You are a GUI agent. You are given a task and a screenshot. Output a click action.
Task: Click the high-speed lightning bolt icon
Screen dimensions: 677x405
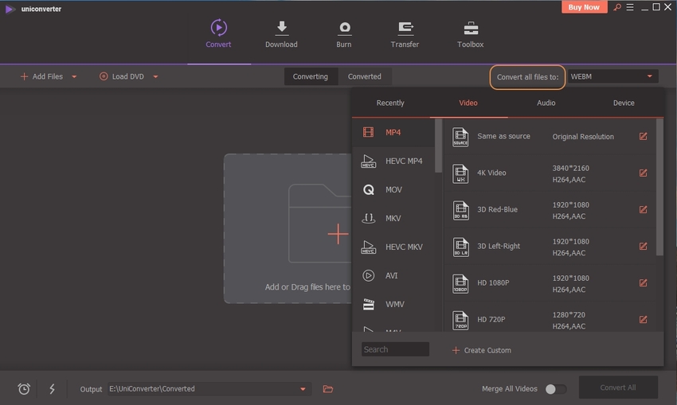tap(53, 389)
